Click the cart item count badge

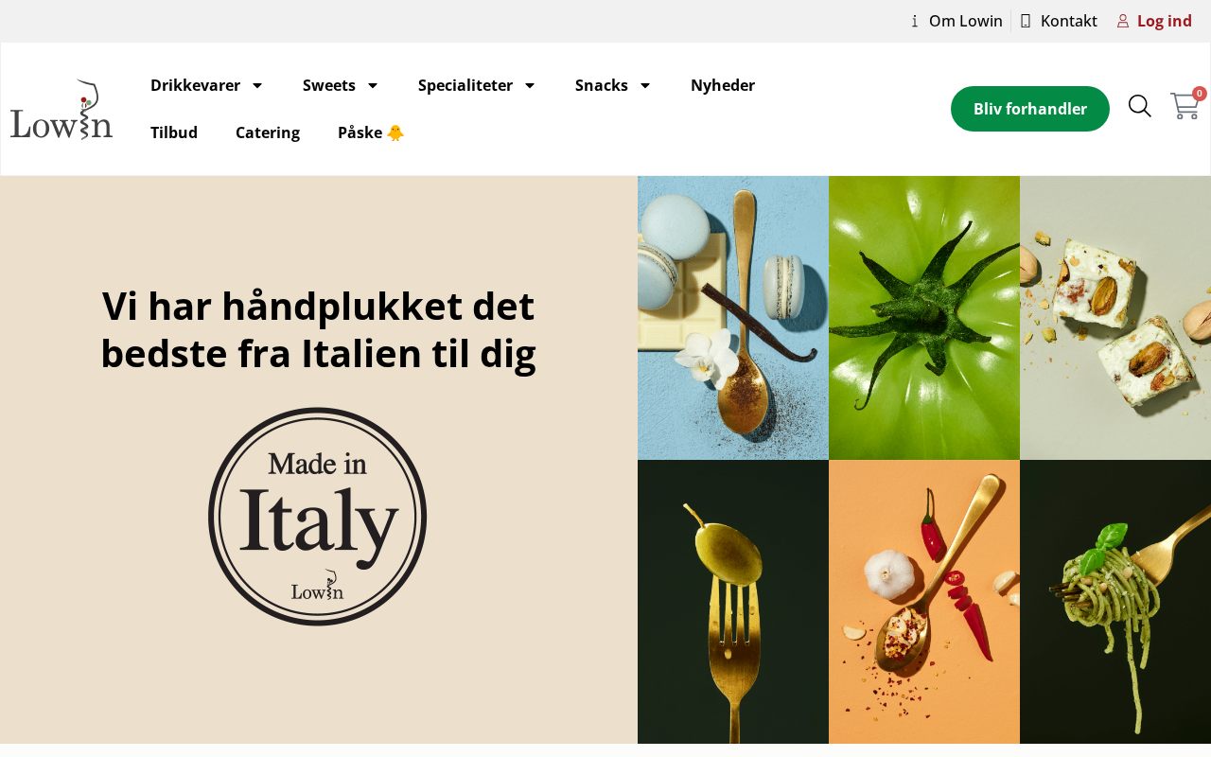click(1200, 94)
